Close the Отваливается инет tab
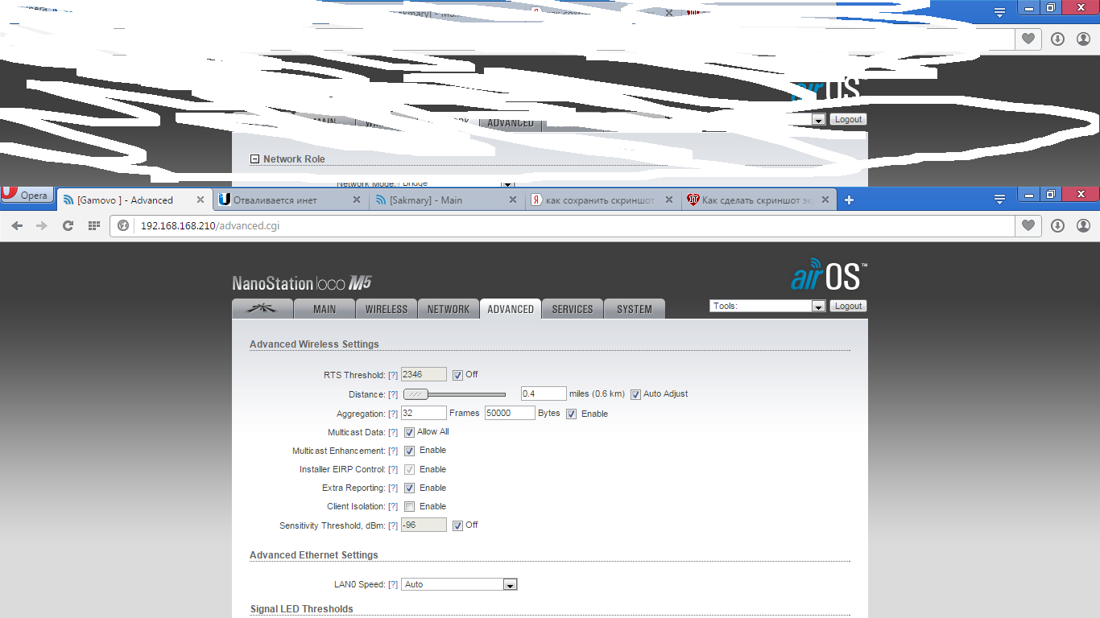This screenshot has width=1100, height=618. [357, 200]
